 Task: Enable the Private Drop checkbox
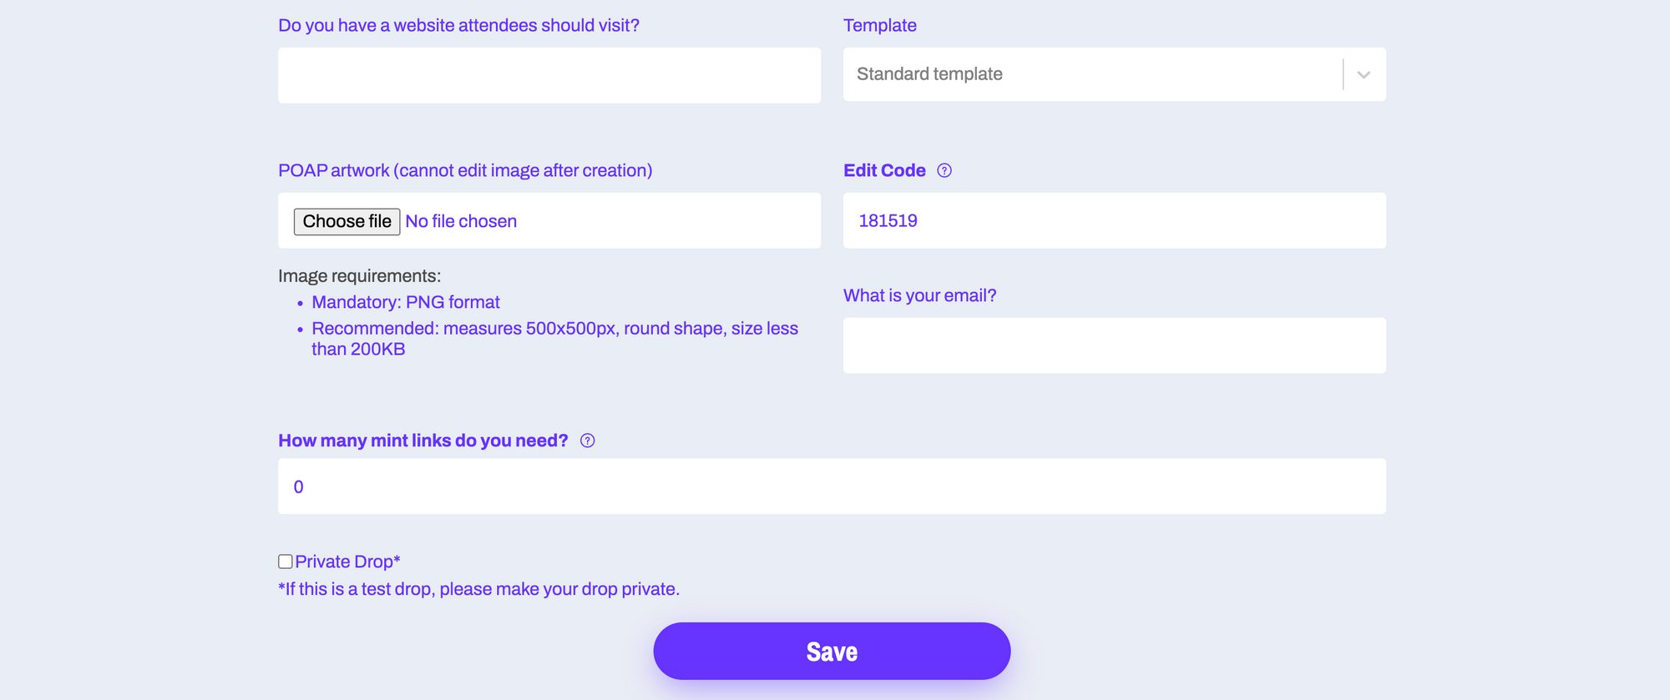285,561
